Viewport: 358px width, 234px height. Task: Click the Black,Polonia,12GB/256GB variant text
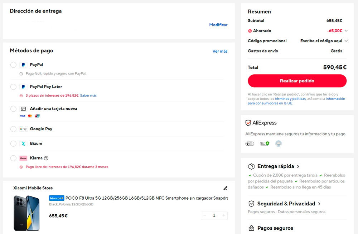click(71, 204)
